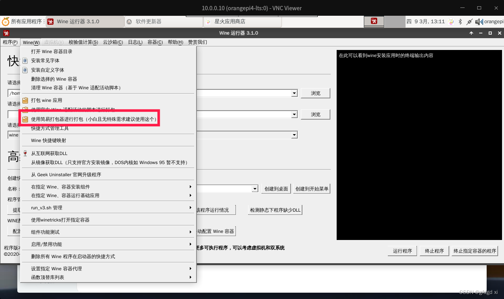The image size is (504, 299).
Task: Click the wine glass icon for 从互联网获取DLL
Action: [x=25, y=153]
